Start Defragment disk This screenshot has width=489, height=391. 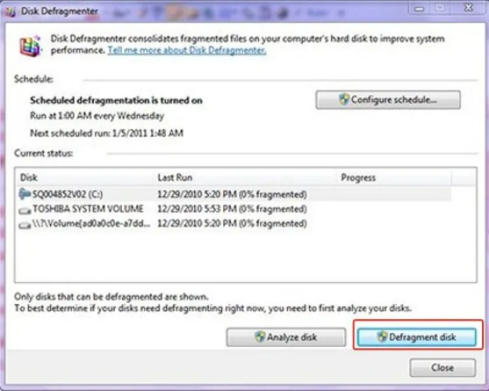(416, 337)
